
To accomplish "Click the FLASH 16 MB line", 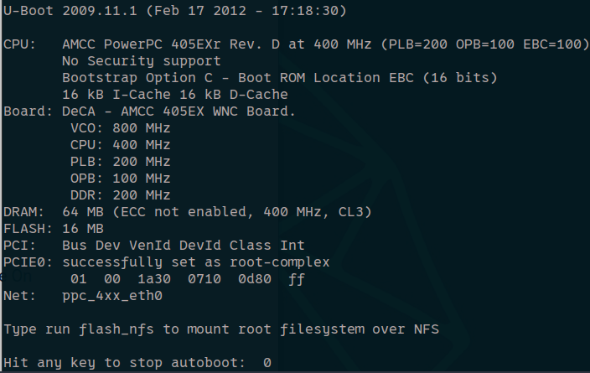I will coord(54,228).
